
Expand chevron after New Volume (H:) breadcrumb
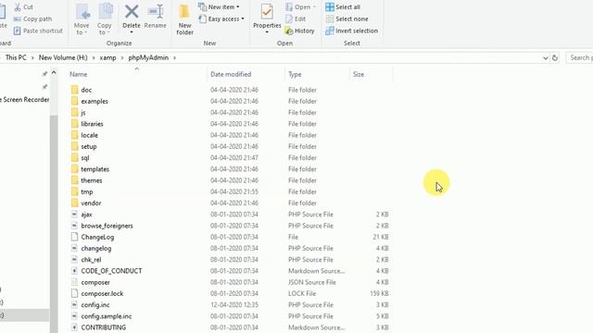pos(94,57)
